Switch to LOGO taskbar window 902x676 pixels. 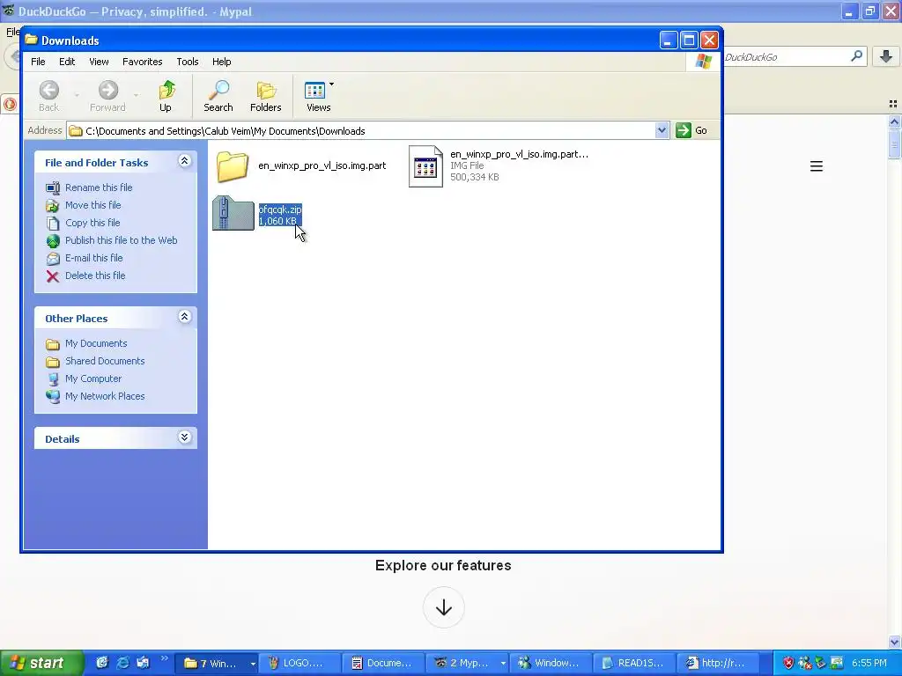[x=299, y=664]
